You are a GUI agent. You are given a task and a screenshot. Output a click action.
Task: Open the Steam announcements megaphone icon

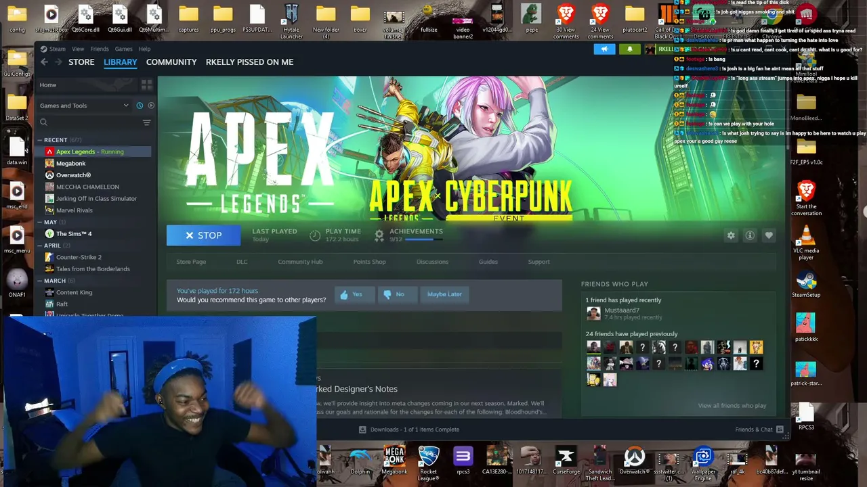[x=605, y=49]
